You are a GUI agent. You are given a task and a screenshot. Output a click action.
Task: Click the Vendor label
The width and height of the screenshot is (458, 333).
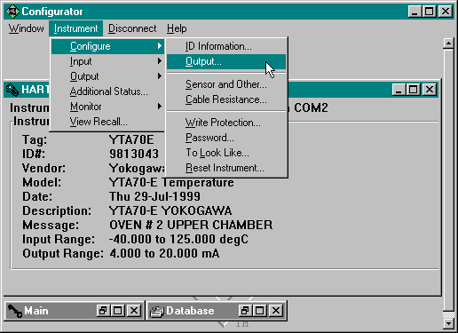(44, 168)
